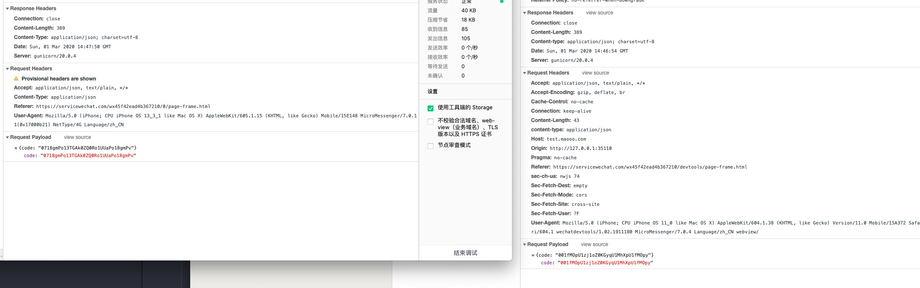Collapse Response Headers in the front debug window

tap(7, 9)
